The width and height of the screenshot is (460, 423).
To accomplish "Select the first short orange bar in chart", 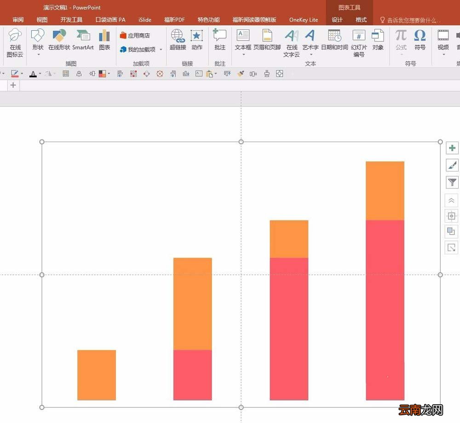I will tap(97, 375).
